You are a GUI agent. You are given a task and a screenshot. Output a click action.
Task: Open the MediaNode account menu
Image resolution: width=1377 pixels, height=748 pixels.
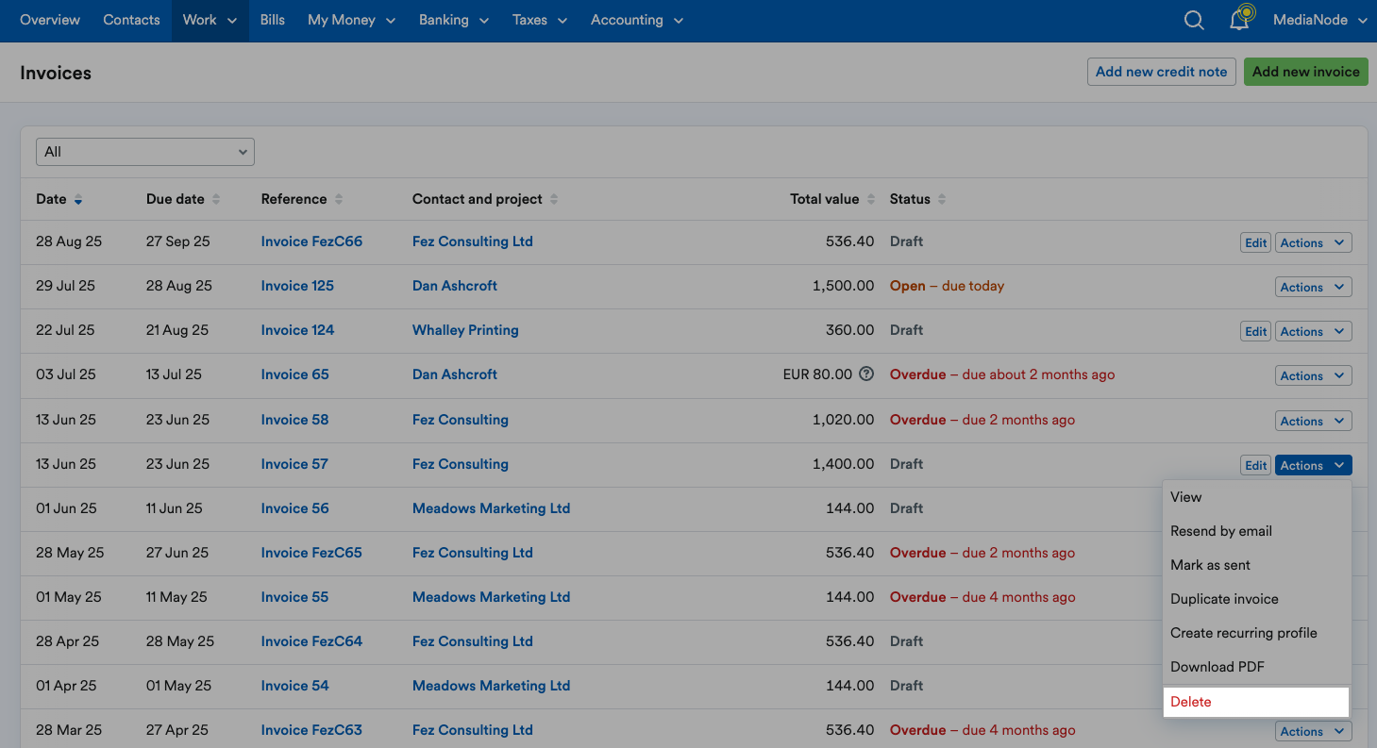tap(1320, 20)
